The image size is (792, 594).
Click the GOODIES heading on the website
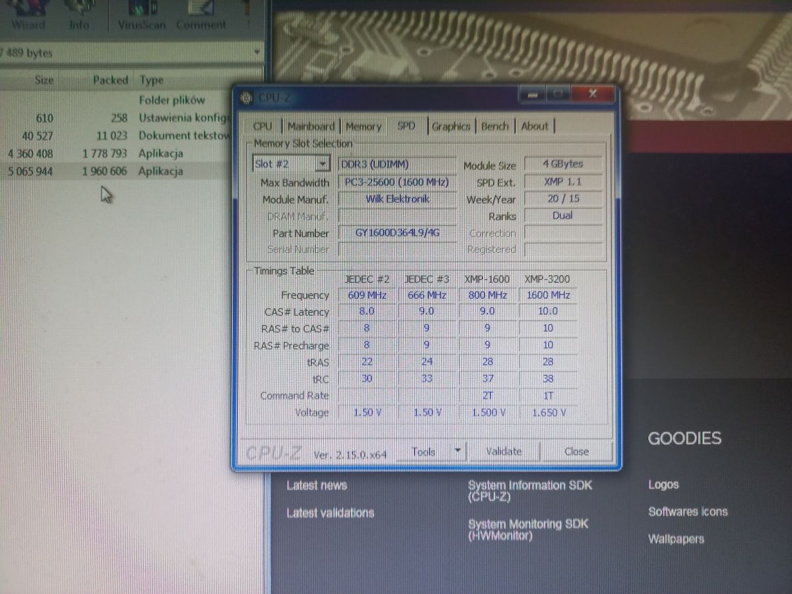684,438
